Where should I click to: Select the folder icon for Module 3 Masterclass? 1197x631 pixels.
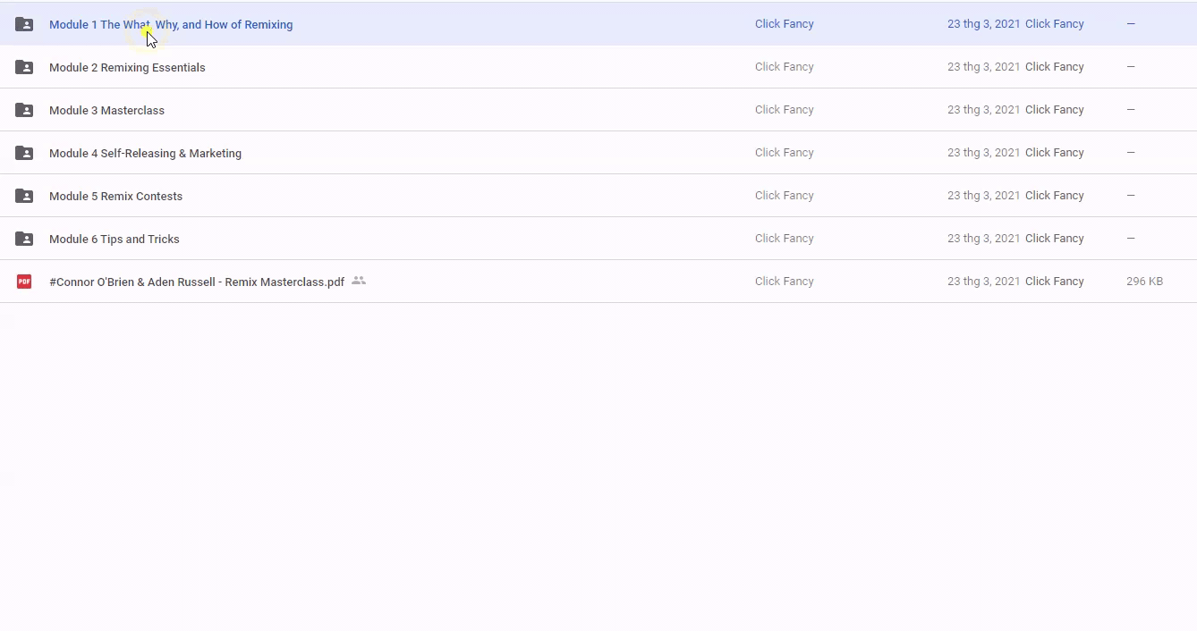pos(24,110)
